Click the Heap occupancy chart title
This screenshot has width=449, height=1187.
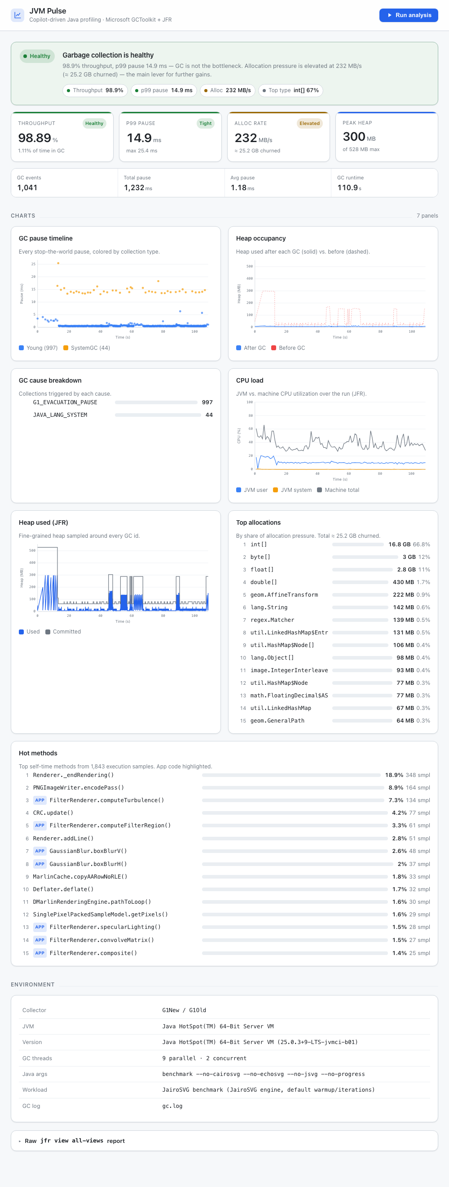tap(261, 238)
